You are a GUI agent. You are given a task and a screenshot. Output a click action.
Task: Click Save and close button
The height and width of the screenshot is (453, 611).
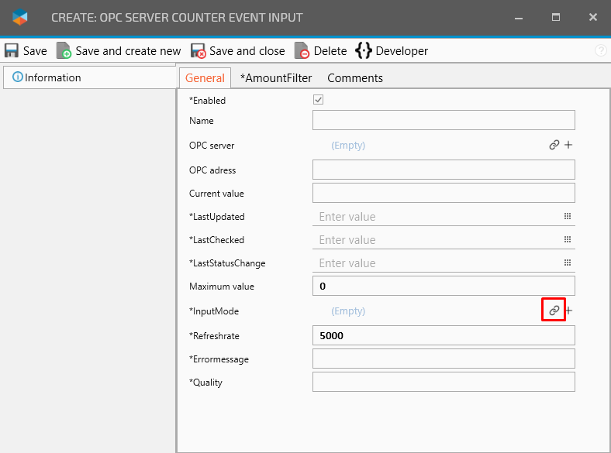(x=238, y=51)
